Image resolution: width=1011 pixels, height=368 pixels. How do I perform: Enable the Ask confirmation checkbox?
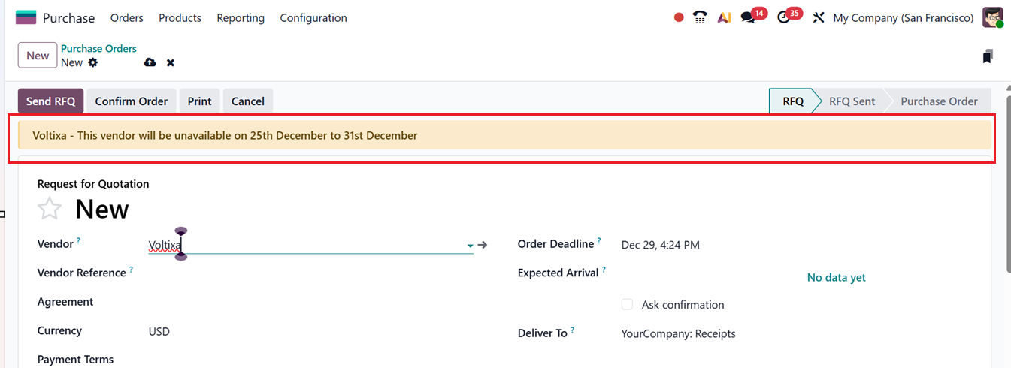click(627, 305)
